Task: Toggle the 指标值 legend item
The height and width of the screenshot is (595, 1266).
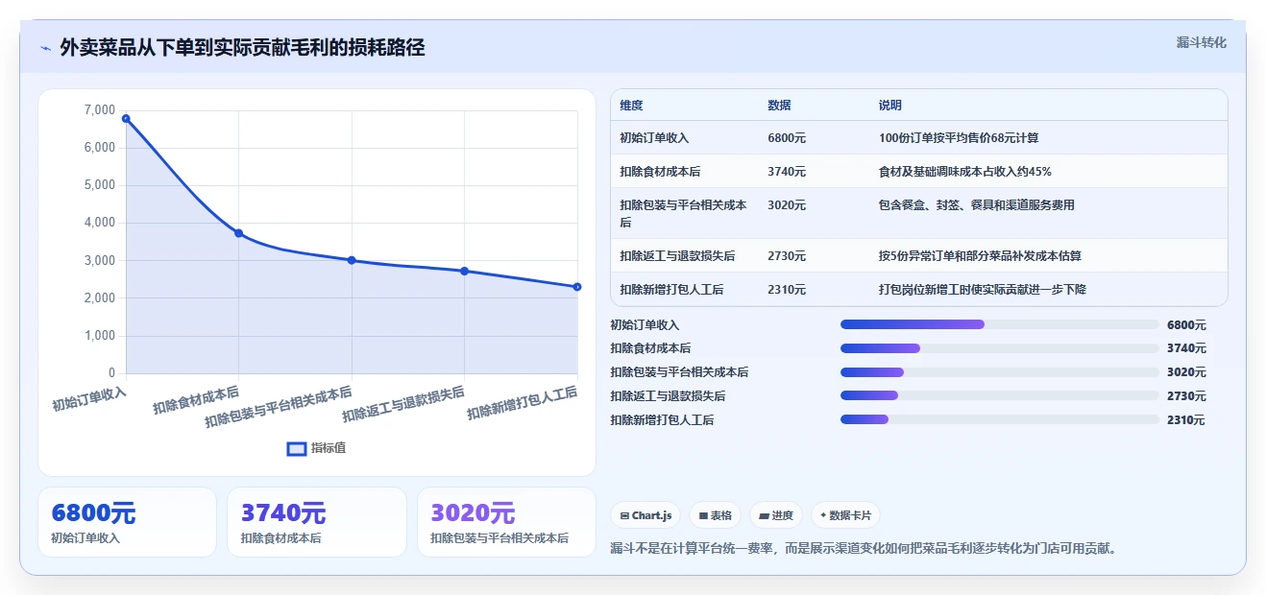Action: (317, 448)
